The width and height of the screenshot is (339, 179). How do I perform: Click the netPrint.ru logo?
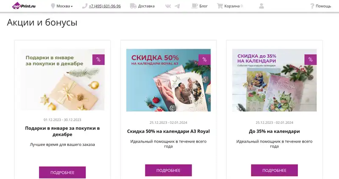(24, 6)
